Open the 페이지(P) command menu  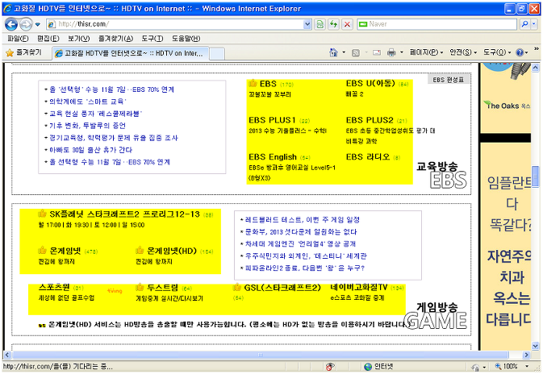pyautogui.click(x=426, y=52)
